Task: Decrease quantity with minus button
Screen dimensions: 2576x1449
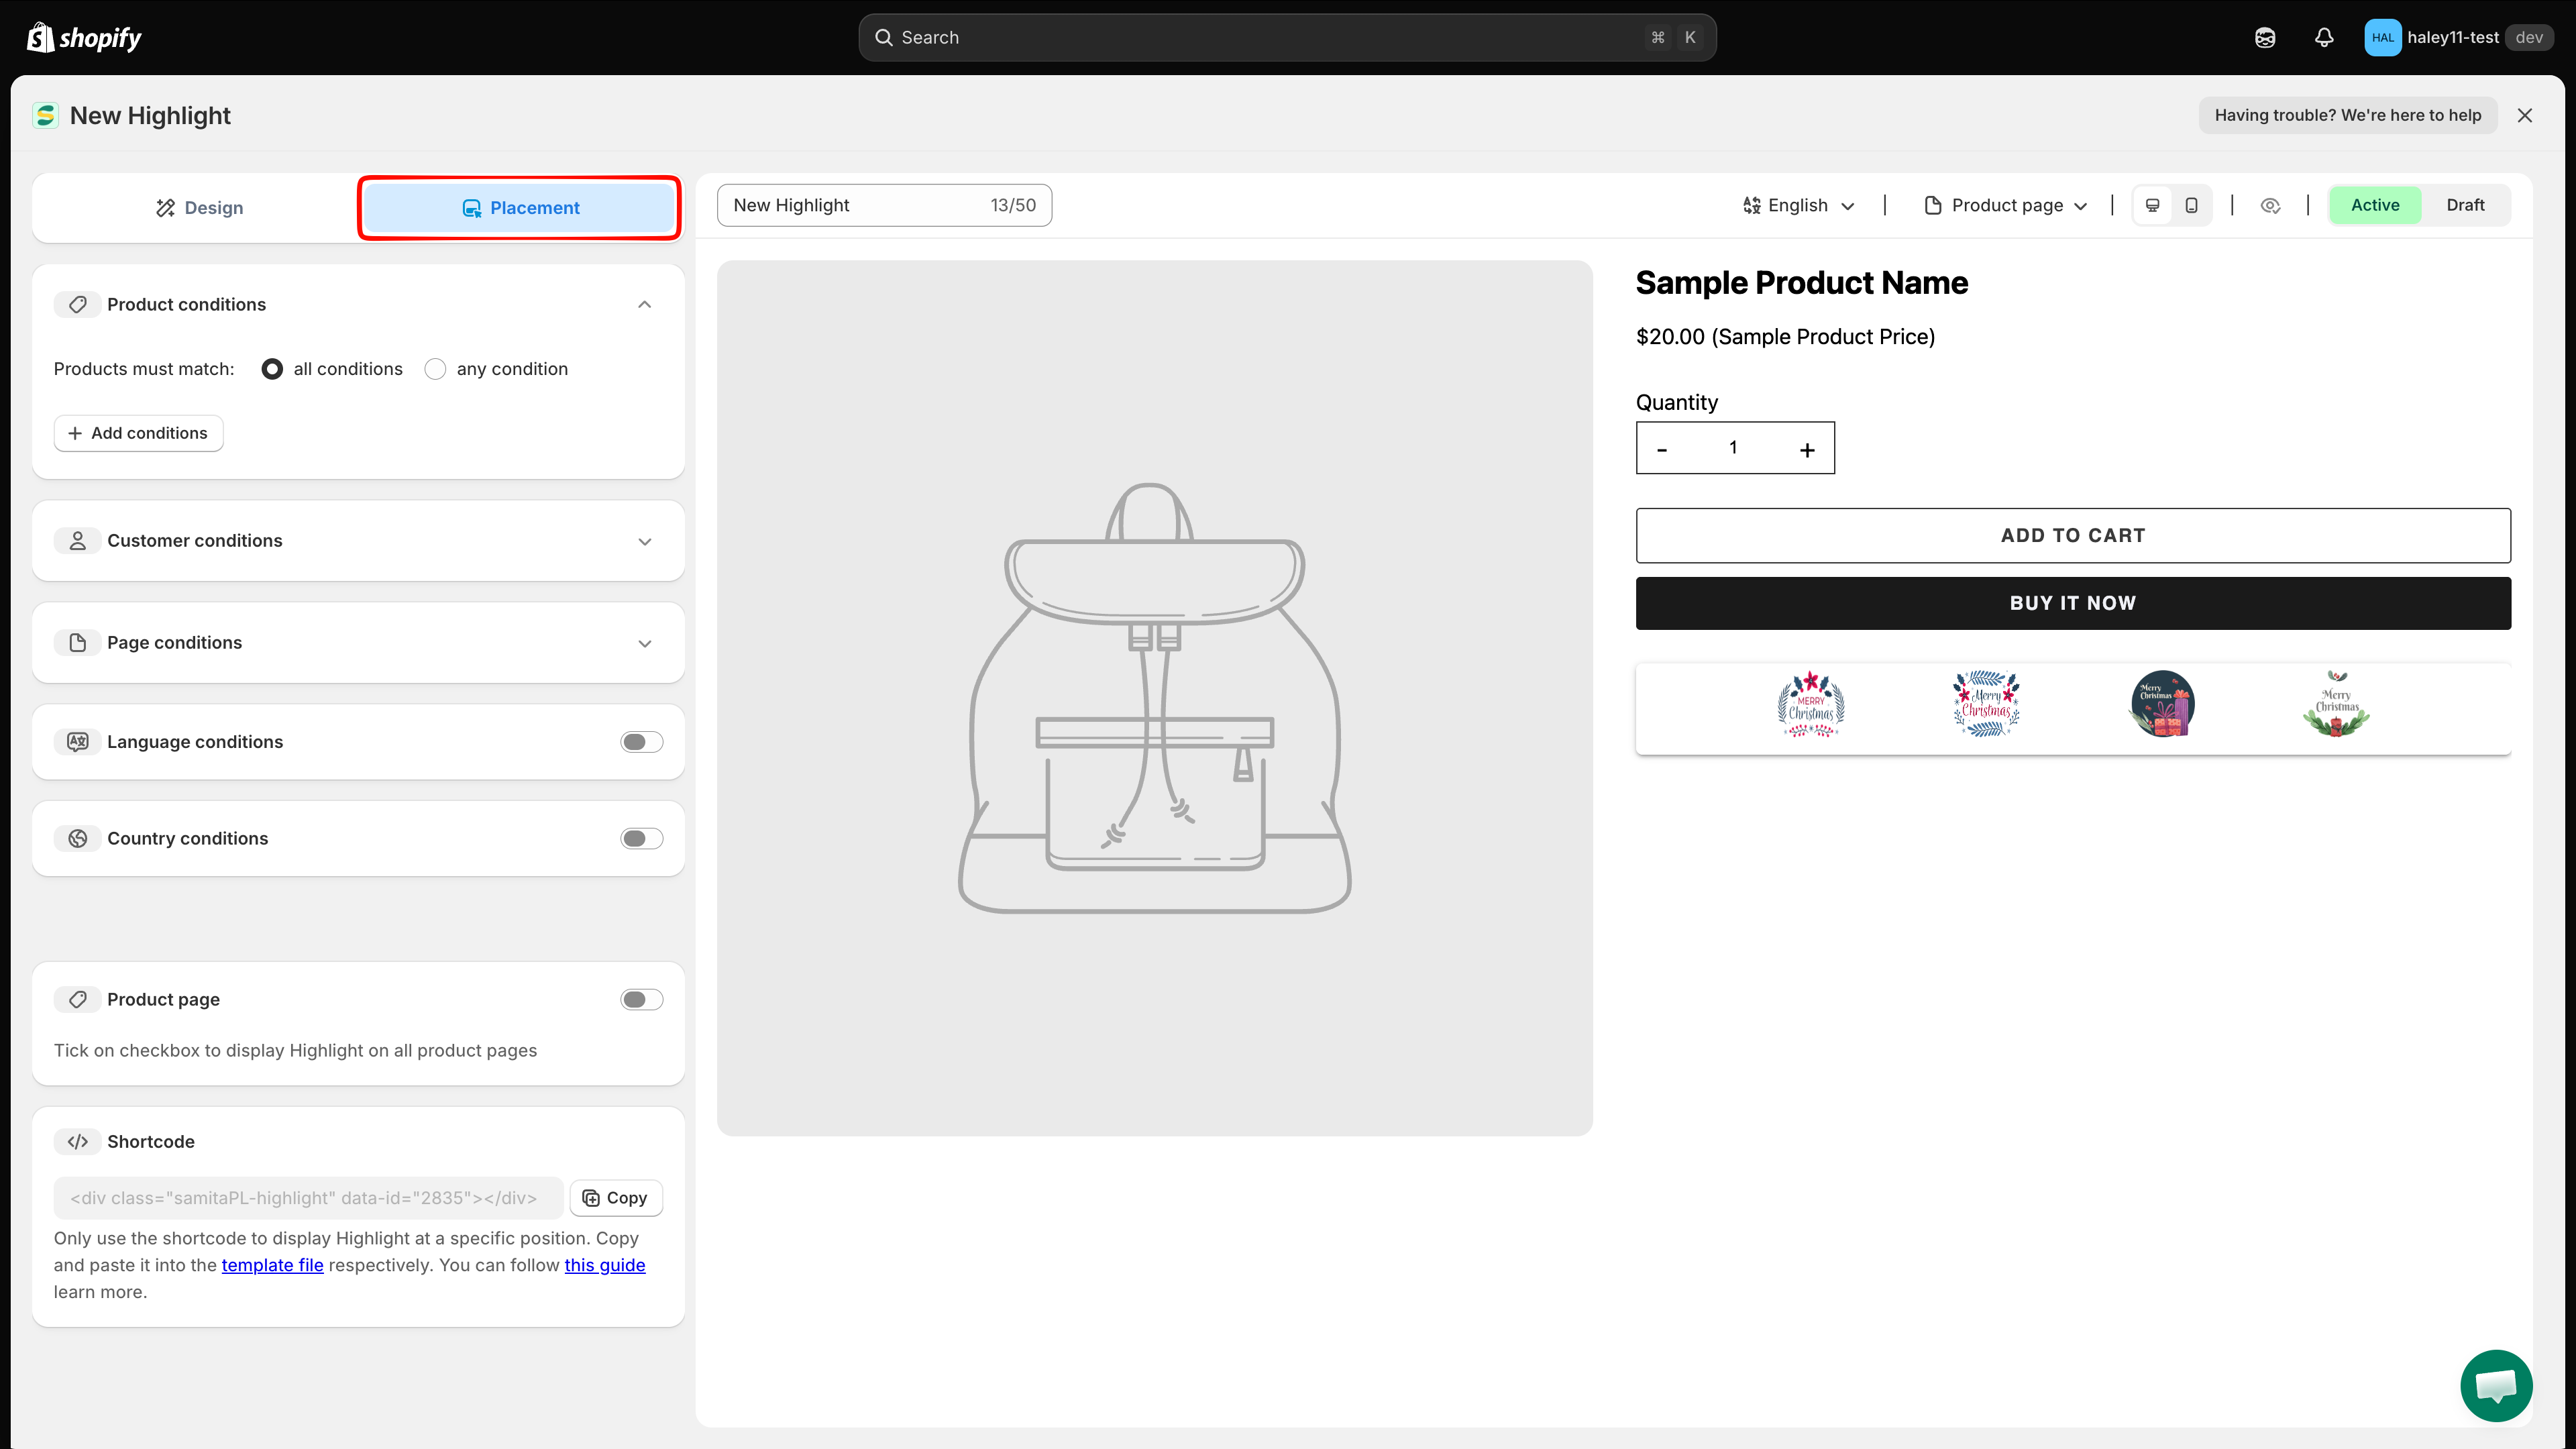Action: (x=1662, y=450)
